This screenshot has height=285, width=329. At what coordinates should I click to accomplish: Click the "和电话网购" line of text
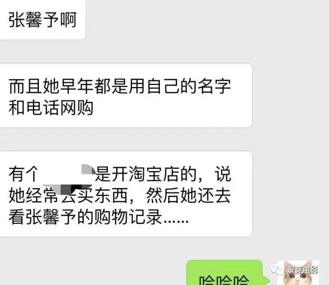tap(51, 108)
